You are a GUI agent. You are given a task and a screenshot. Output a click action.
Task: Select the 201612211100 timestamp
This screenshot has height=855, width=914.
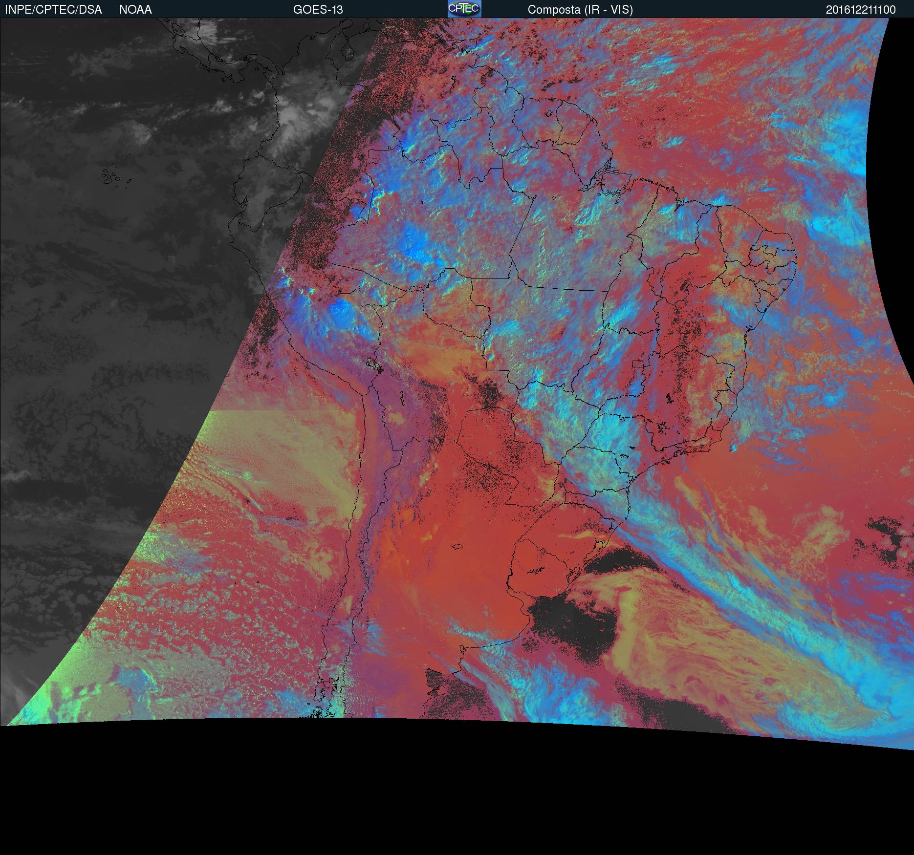861,10
